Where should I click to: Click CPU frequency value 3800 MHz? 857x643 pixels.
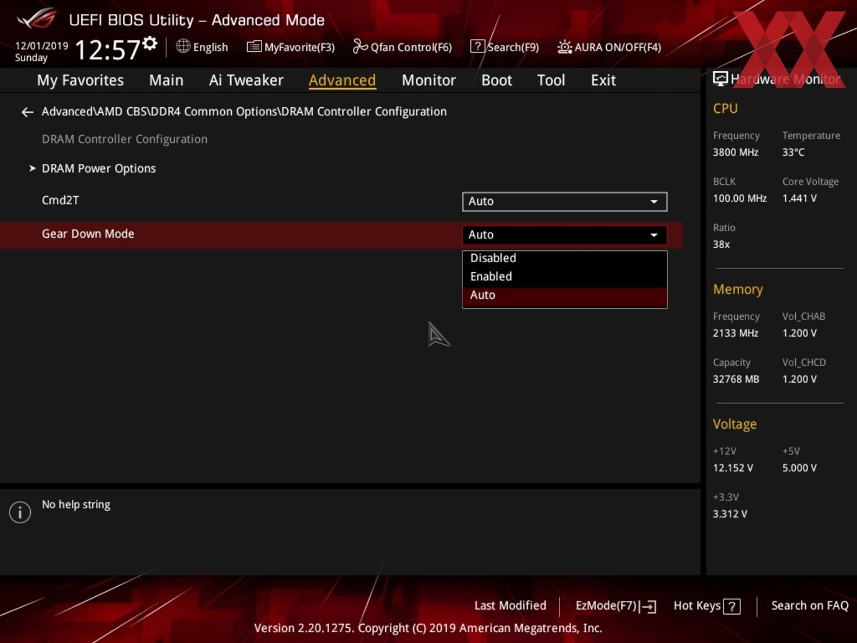point(735,152)
